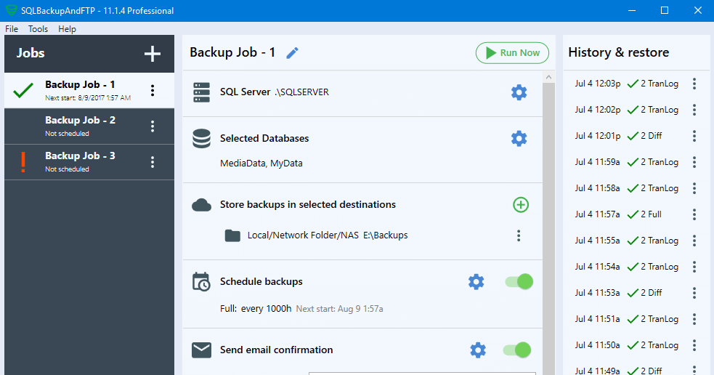Click the schedule calendar clock icon
714x375 pixels.
pos(201,281)
